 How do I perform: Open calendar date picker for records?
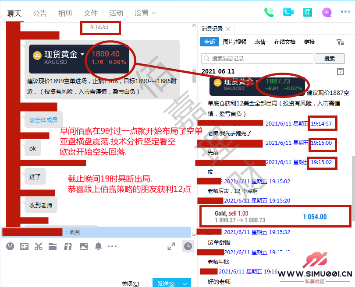(x=341, y=72)
